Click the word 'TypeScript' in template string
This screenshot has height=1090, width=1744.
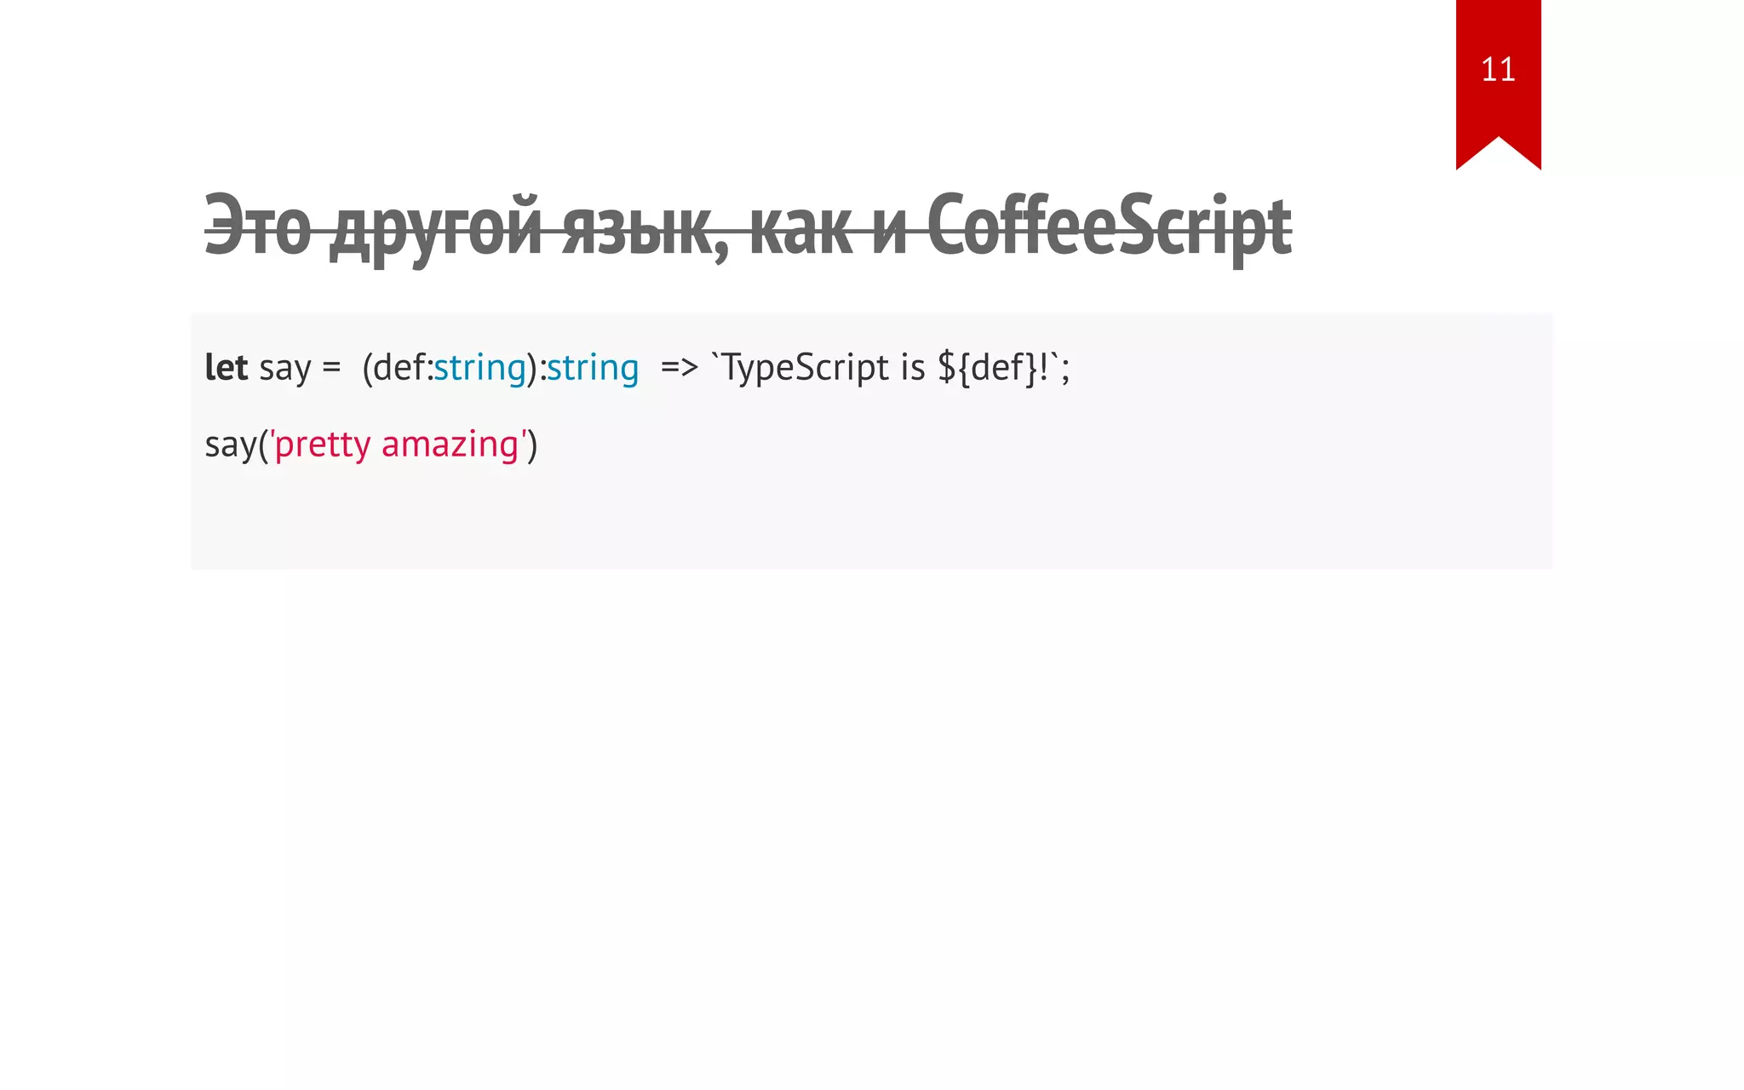point(805,368)
